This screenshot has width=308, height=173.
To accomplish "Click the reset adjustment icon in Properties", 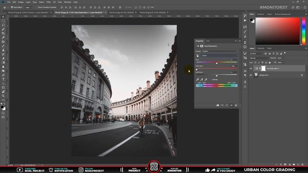I will (x=227, y=105).
